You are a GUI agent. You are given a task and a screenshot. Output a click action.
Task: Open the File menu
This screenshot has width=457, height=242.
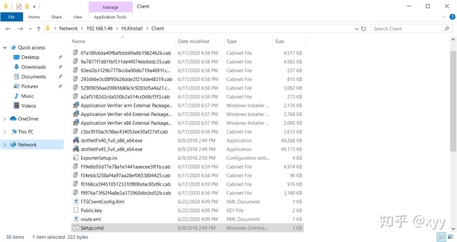click(11, 17)
